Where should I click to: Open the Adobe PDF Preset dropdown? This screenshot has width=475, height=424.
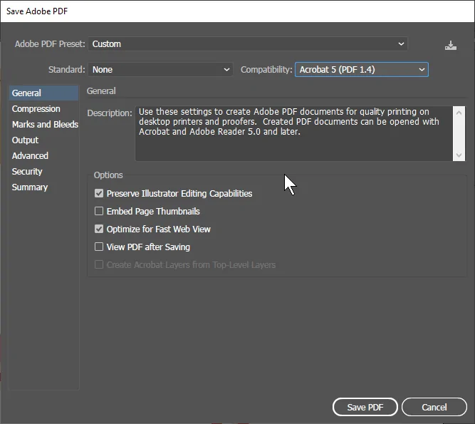pos(248,44)
